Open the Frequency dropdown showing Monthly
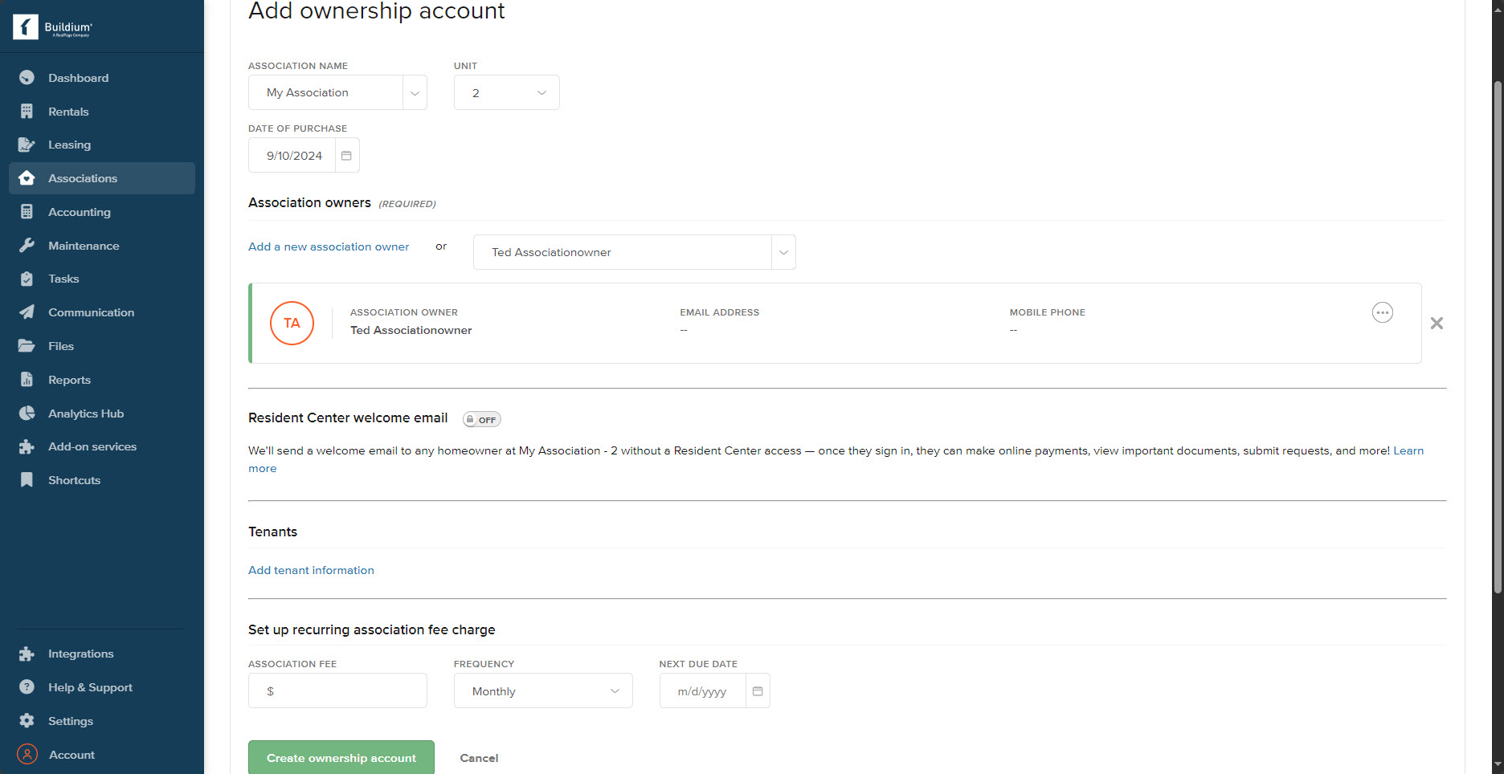This screenshot has width=1504, height=774. (613, 690)
